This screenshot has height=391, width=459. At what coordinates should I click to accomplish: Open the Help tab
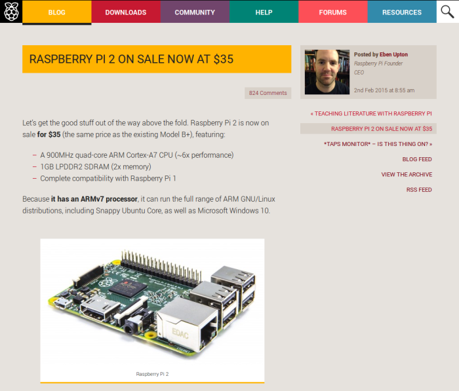click(x=264, y=12)
